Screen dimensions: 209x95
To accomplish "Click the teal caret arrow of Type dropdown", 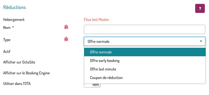I will point(201,41).
